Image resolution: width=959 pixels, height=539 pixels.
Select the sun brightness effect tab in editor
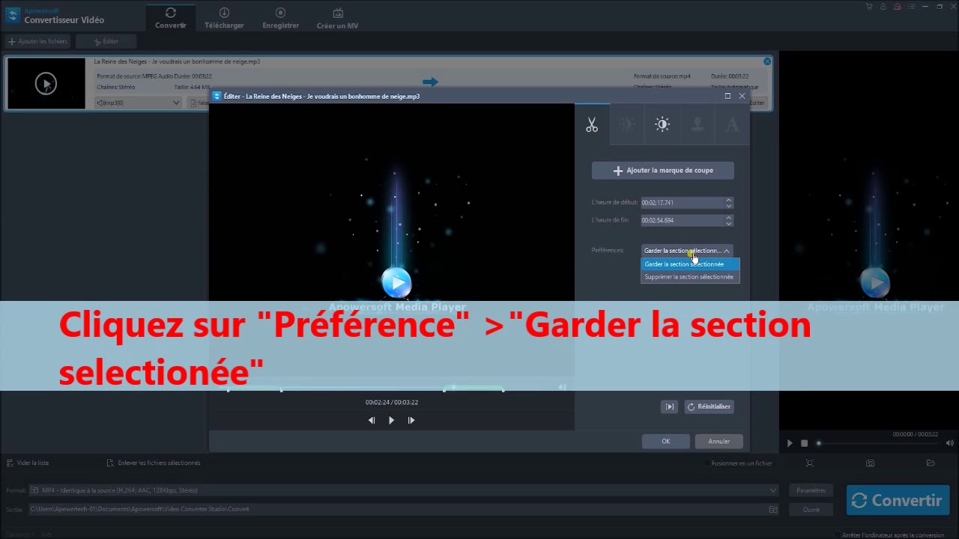662,125
